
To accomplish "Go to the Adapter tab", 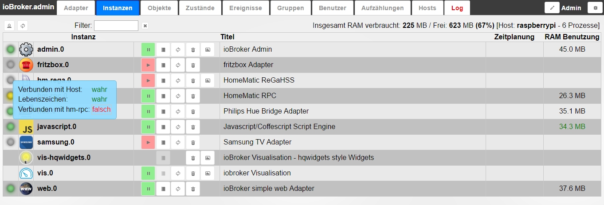I will coord(76,8).
